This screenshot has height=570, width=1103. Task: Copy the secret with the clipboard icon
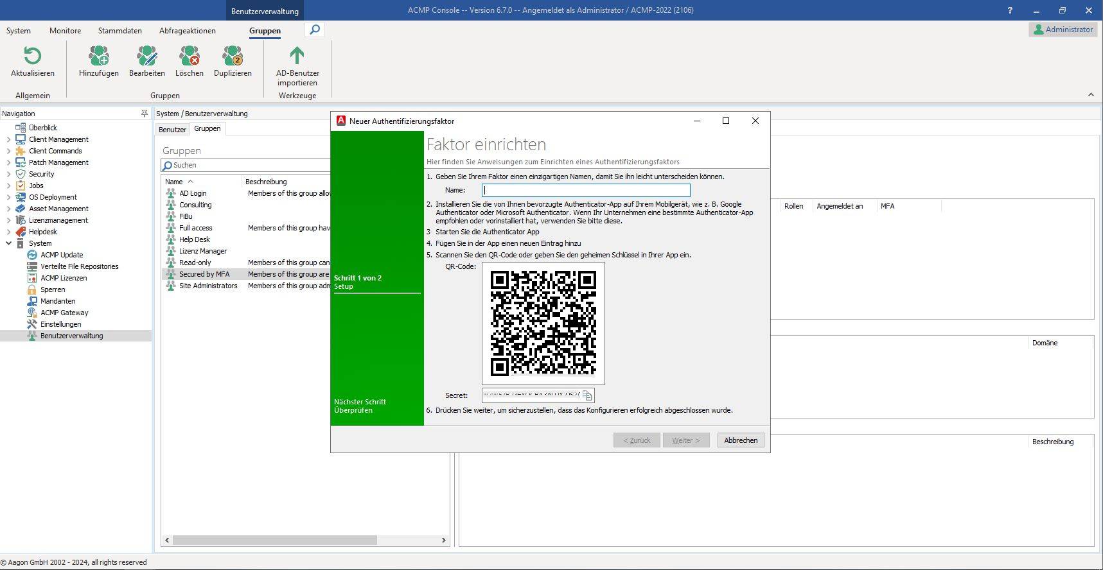pos(587,395)
